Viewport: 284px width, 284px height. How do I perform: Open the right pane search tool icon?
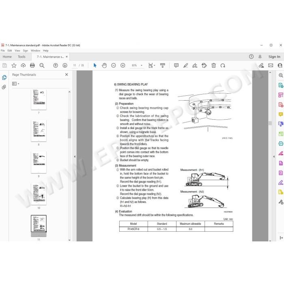coord(281,75)
